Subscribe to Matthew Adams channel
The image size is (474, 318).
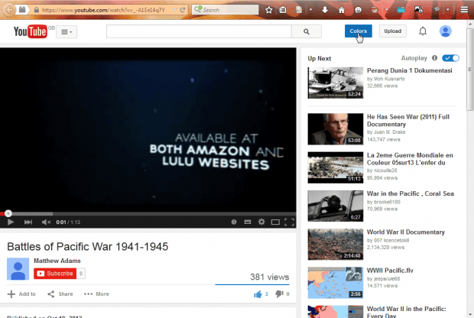(55, 273)
